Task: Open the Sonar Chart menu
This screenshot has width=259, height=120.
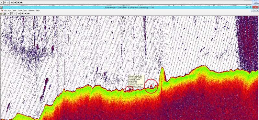Action: (x=22, y=10)
